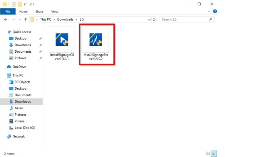Switch to the View ribbon tab
Image resolution: width=280 pixels, height=157 pixels.
click(x=55, y=12)
